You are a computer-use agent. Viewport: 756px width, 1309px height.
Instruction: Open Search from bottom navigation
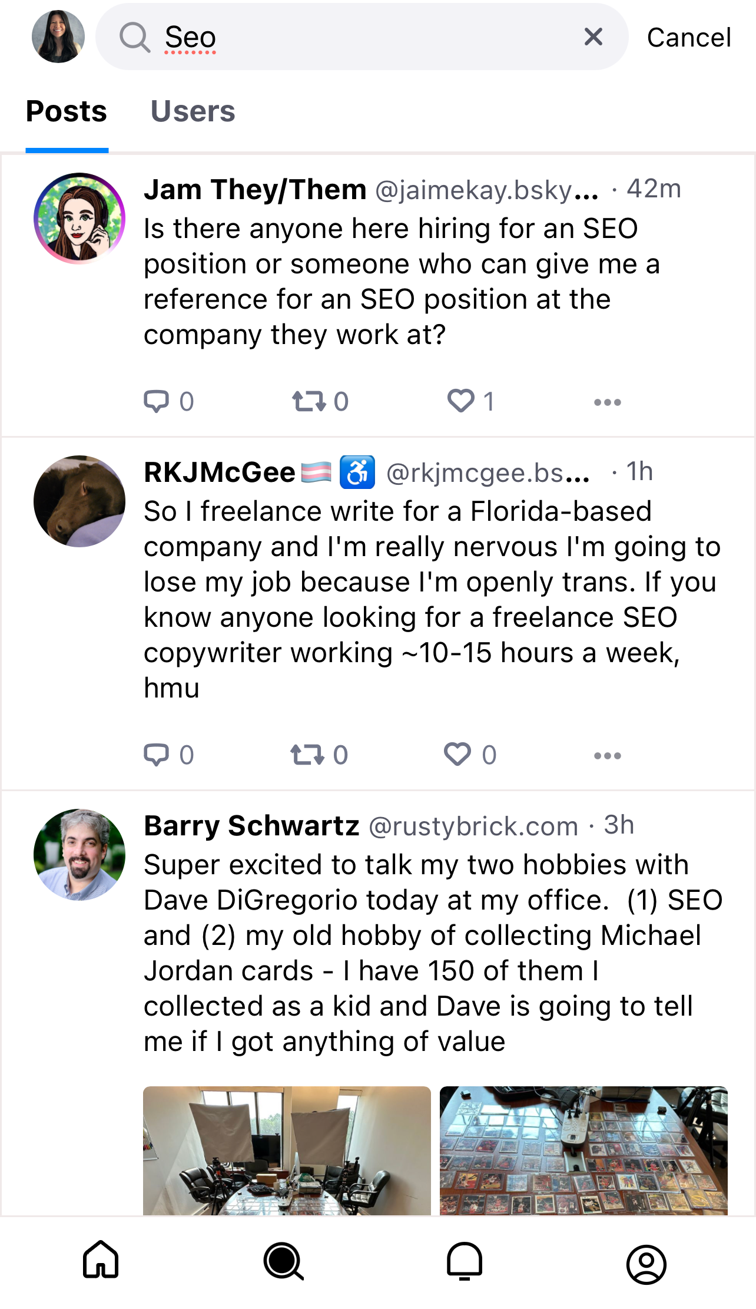[284, 1261]
